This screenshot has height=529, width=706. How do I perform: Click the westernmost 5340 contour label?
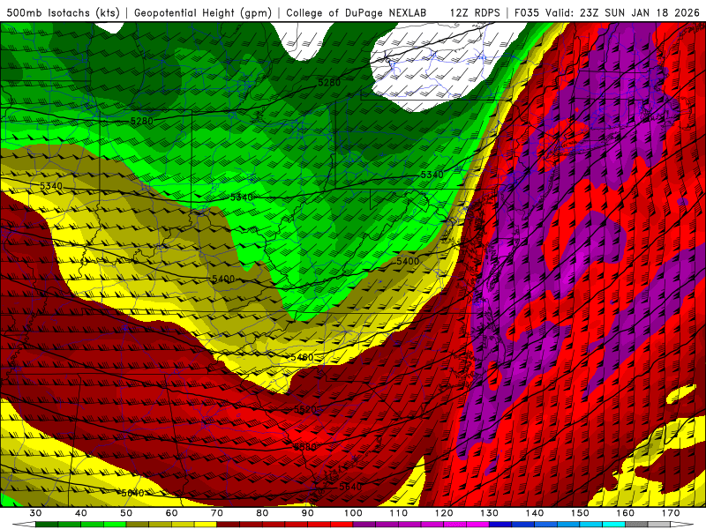tap(51, 186)
